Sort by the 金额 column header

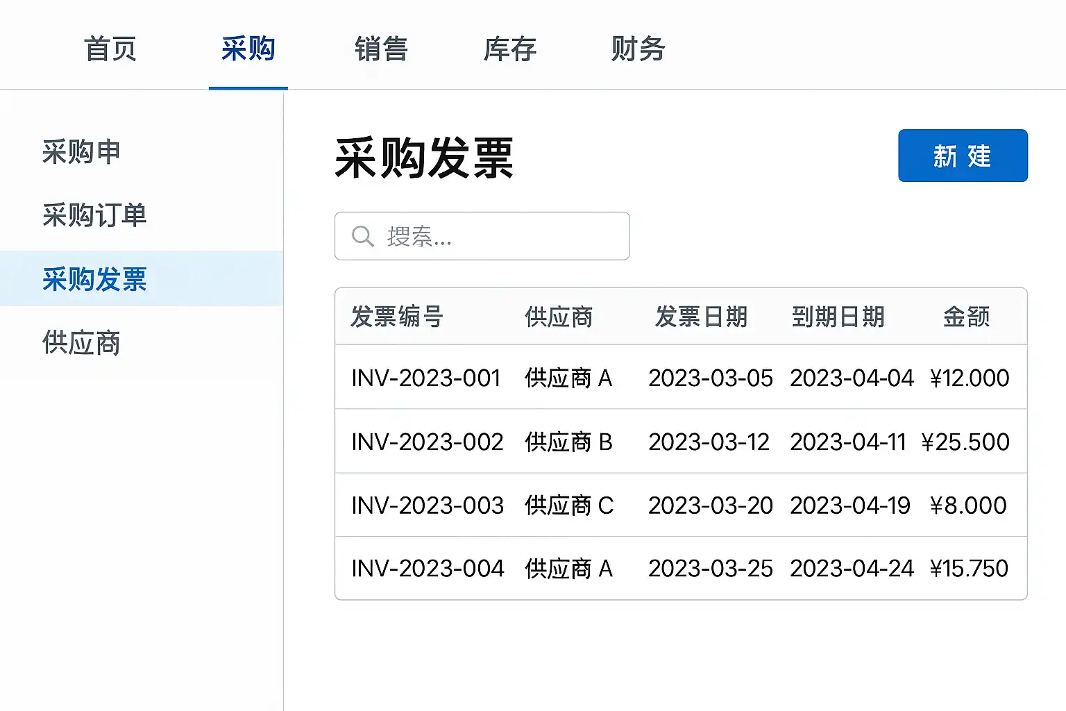(966, 317)
